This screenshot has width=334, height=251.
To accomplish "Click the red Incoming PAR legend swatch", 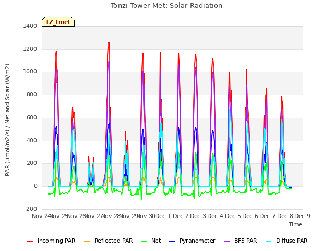I will tap(30, 242).
